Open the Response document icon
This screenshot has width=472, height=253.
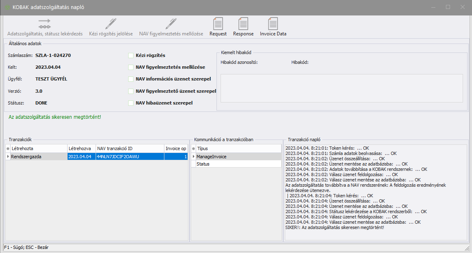pos(243,24)
